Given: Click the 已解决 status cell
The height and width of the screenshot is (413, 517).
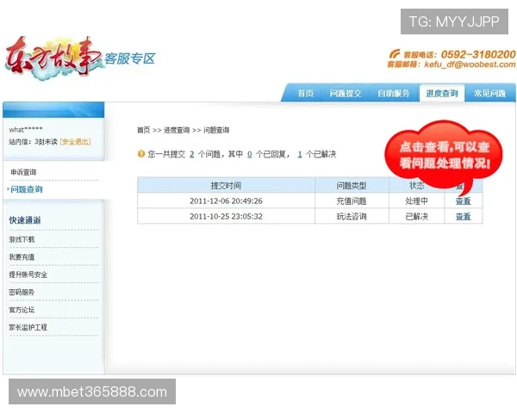Looking at the screenshot, I should point(416,216).
